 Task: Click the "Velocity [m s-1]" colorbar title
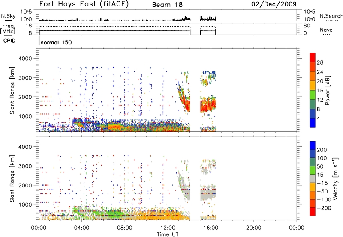click(335, 178)
